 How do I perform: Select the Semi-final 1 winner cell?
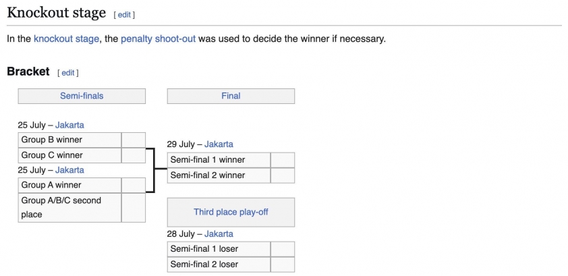219,160
